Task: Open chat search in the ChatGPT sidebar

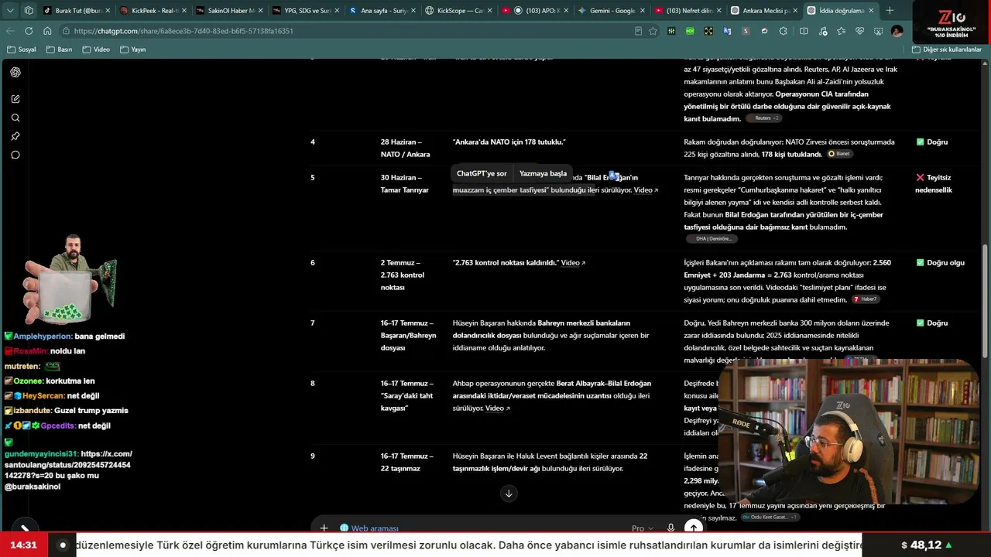Action: tap(15, 118)
